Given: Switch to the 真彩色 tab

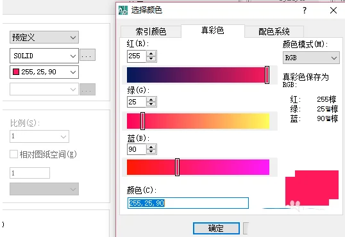Looking at the screenshot, I should pos(212,31).
